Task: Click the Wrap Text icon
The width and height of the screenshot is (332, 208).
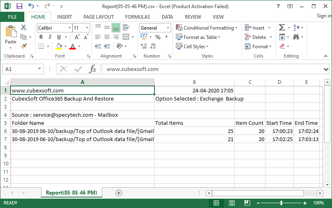Action: pyautogui.click(x=126, y=28)
